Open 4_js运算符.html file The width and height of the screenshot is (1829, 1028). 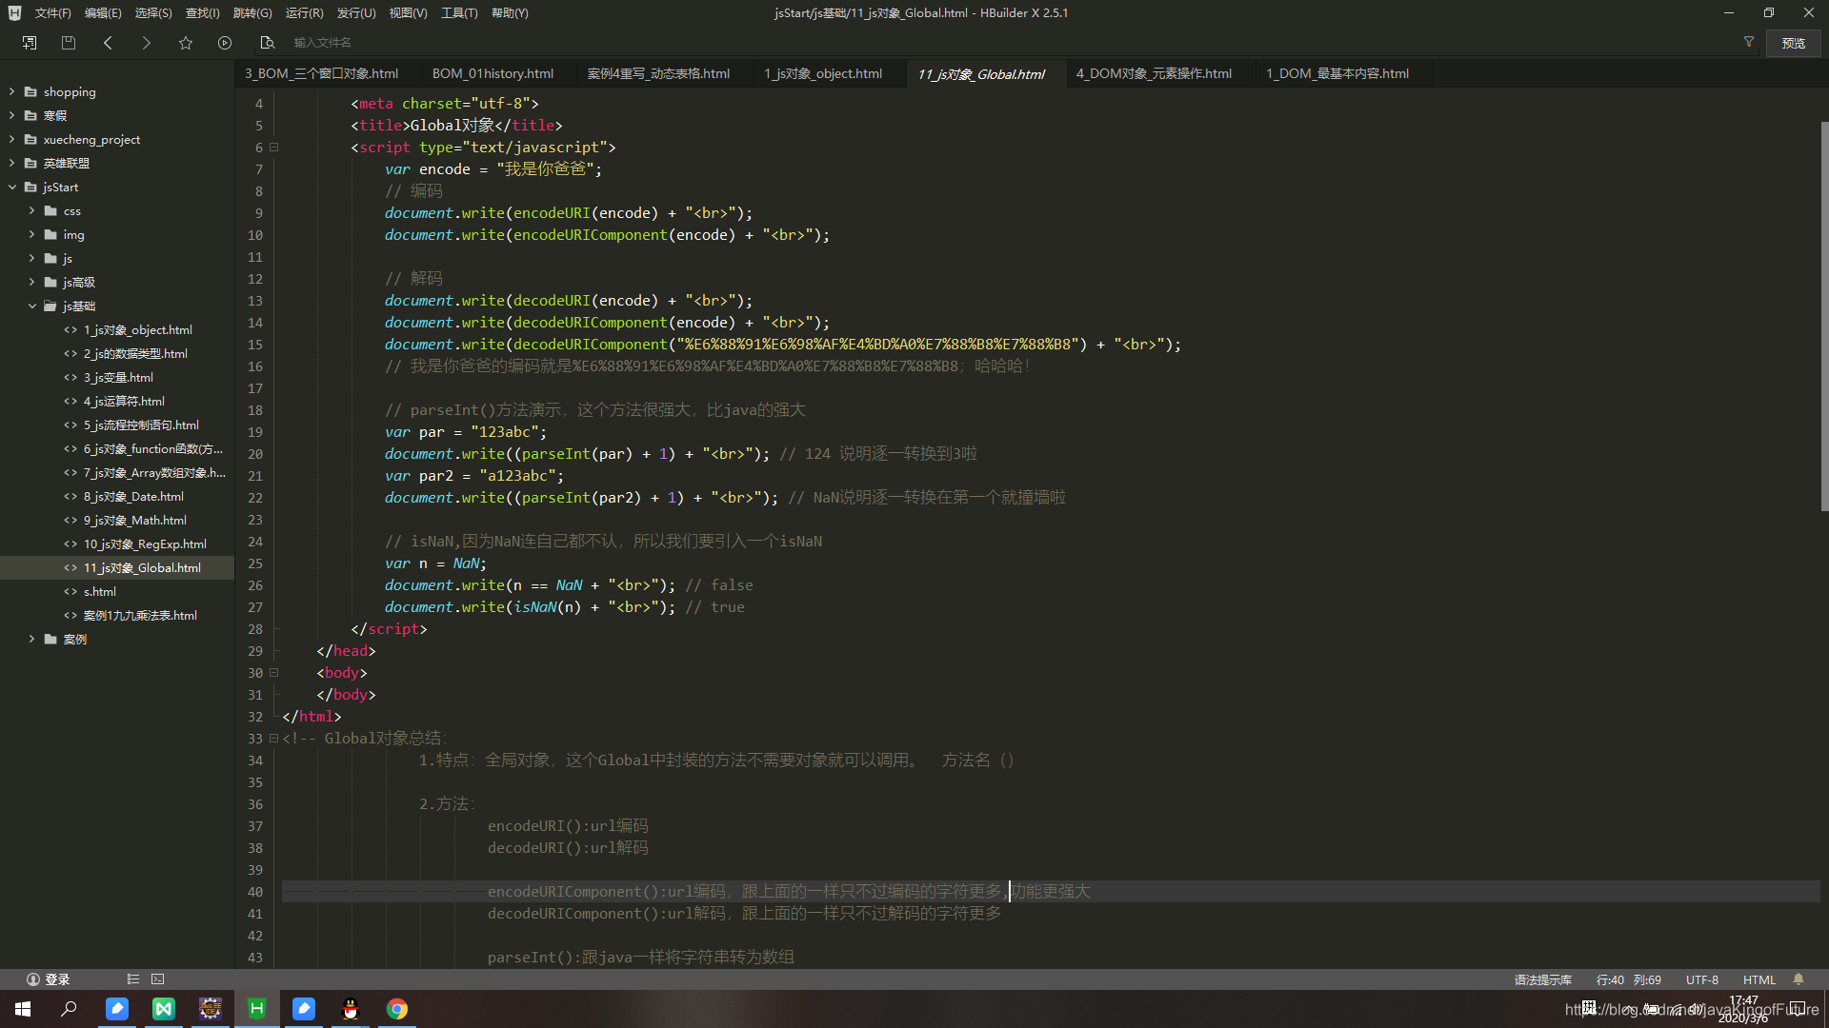(124, 401)
